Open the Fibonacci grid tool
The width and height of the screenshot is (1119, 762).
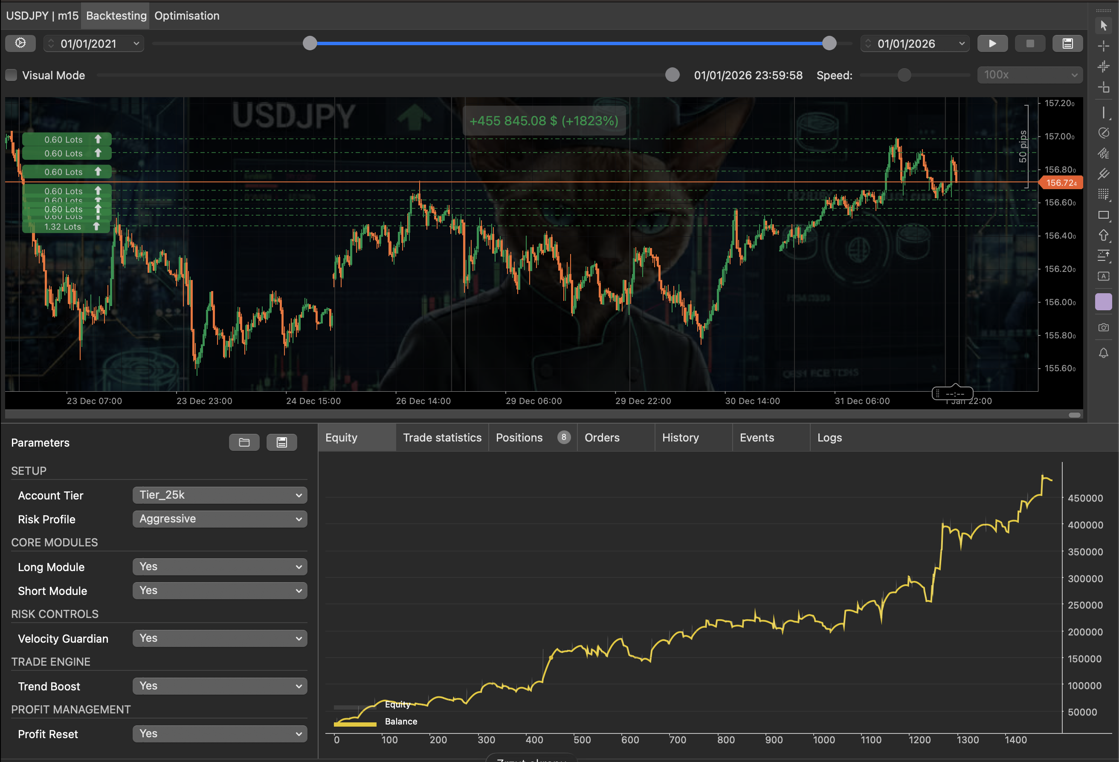click(1104, 194)
